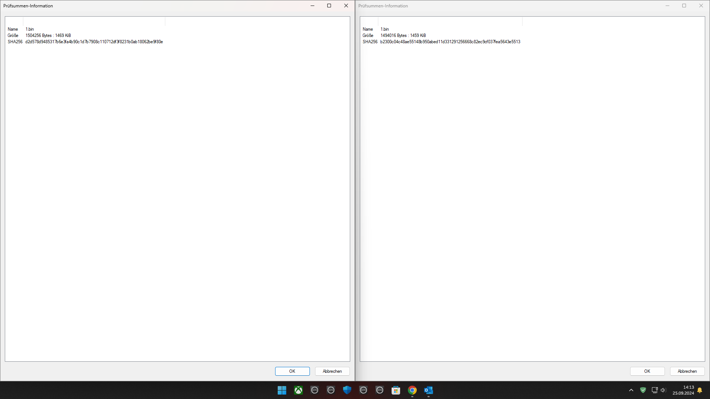Cancel the left dialog via Abbrechen

click(x=332, y=371)
